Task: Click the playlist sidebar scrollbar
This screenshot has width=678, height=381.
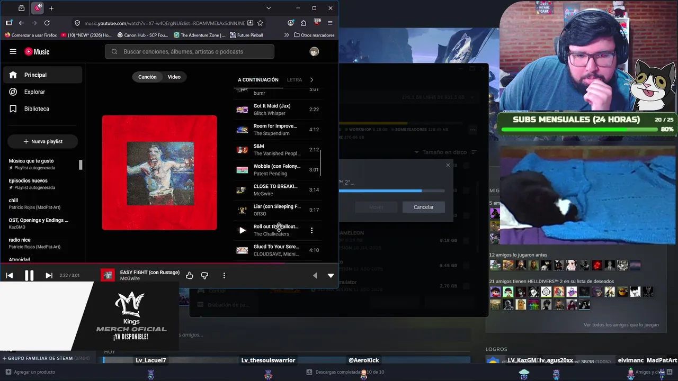Action: click(81, 165)
